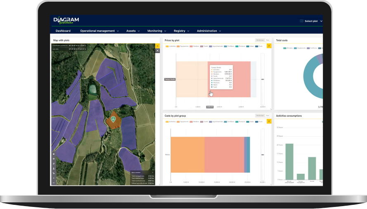Click the Campo Strada axis label

(170, 79)
